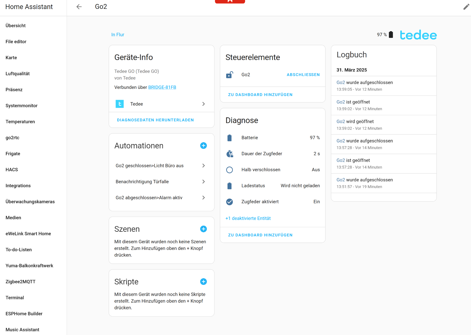This screenshot has width=471, height=335.
Task: Click the Ladestatus battery icon
Action: (x=229, y=186)
